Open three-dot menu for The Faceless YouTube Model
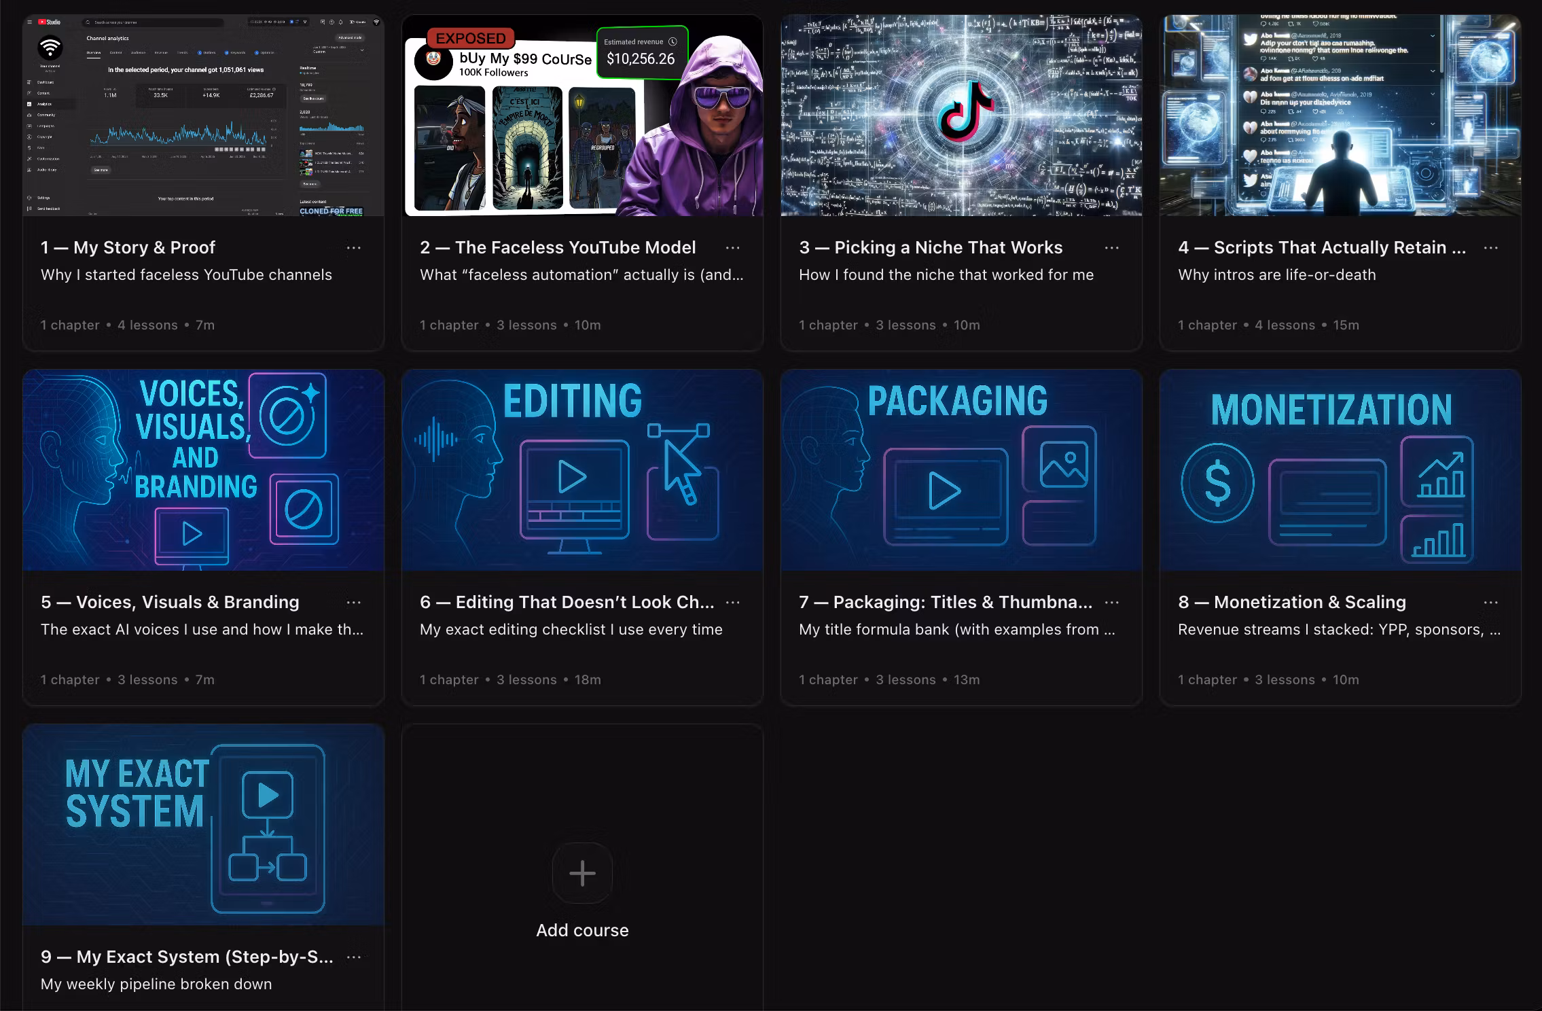Screen dimensions: 1542x1011 [x=733, y=248]
